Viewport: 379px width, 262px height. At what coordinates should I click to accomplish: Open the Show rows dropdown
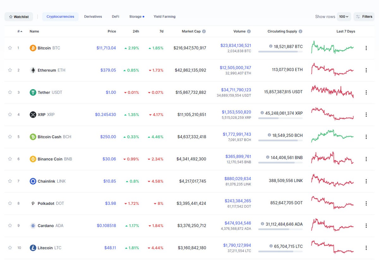(344, 16)
